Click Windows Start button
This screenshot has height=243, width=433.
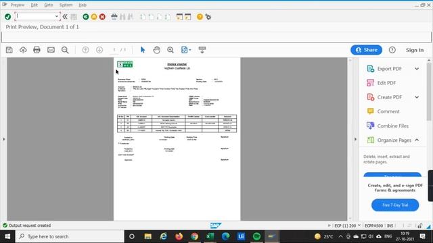click(7, 236)
